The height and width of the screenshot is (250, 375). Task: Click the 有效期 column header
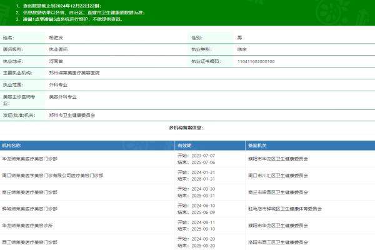[x=184, y=146]
